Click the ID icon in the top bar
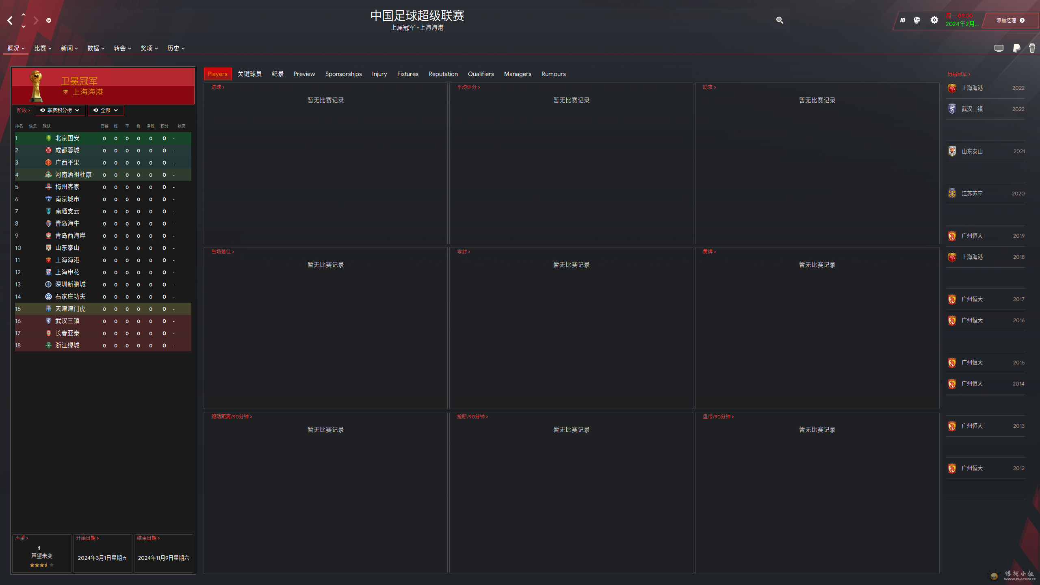 click(x=902, y=20)
